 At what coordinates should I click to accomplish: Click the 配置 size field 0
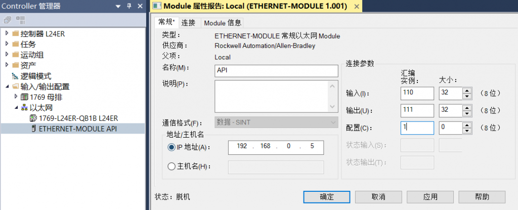pos(450,128)
